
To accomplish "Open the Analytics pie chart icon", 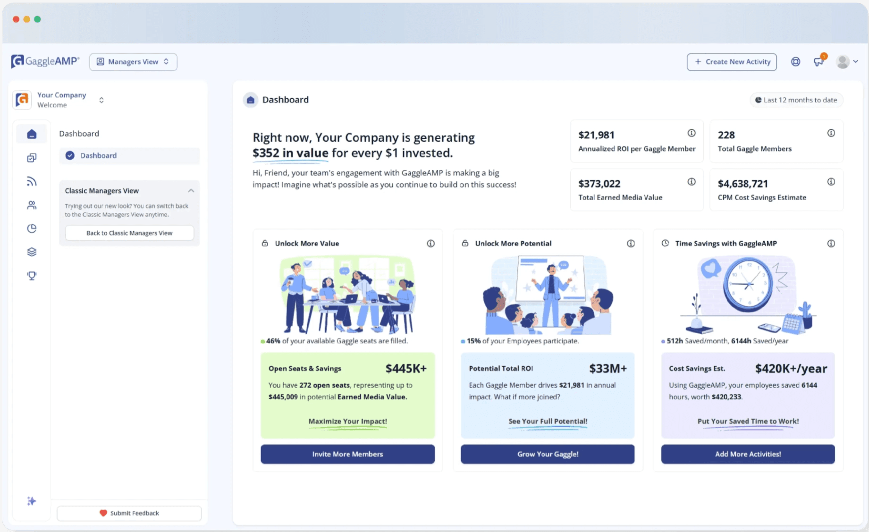I will click(31, 228).
